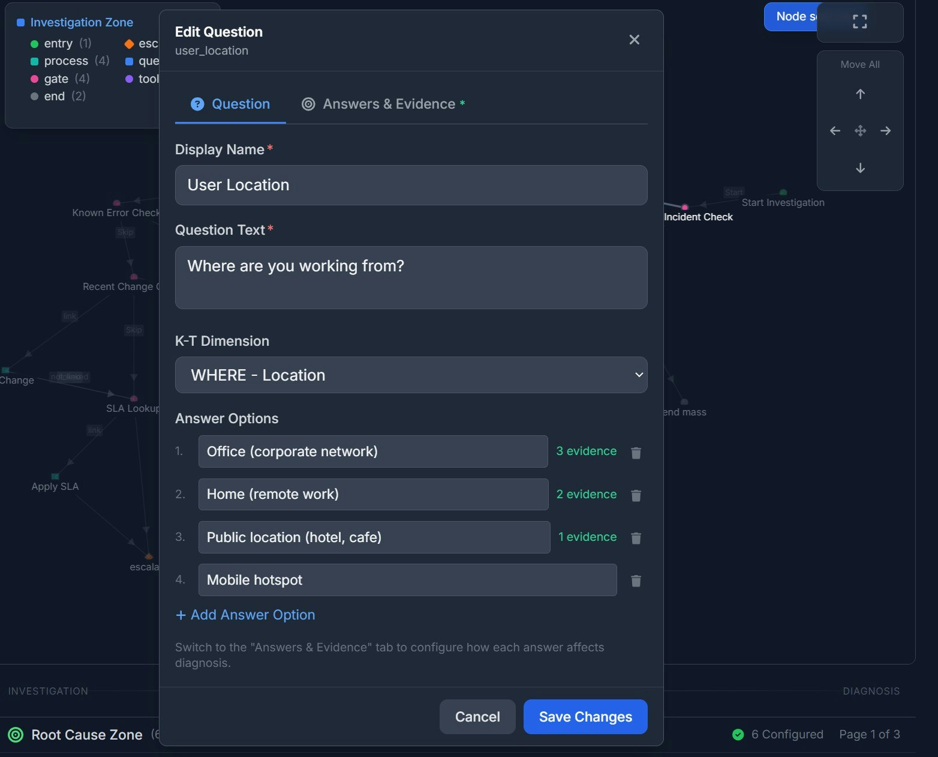Click the down arrow in Move All panel
Image resolution: width=938 pixels, height=757 pixels.
[x=860, y=168]
